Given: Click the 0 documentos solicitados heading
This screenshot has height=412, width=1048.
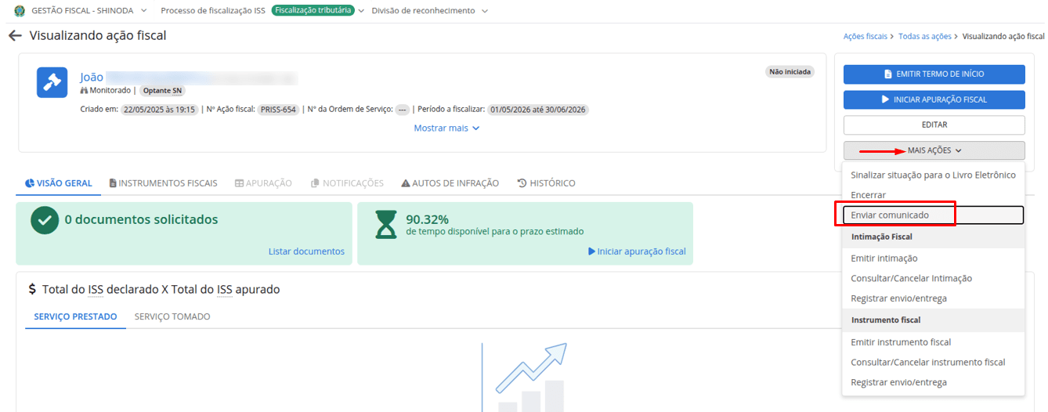Looking at the screenshot, I should click(x=141, y=219).
